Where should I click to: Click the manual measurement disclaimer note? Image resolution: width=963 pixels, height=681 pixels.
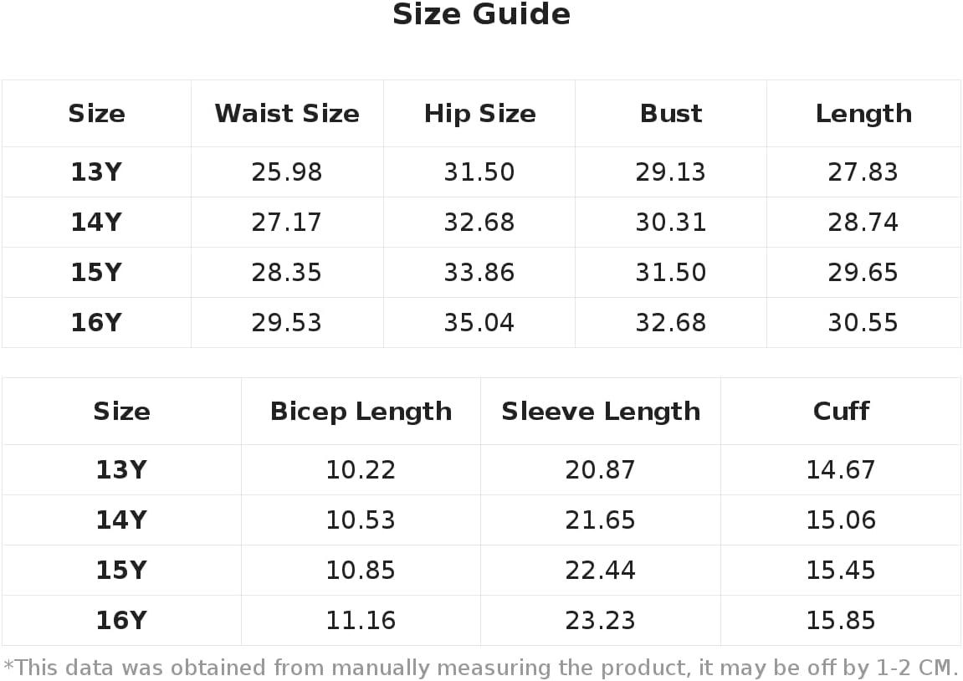pos(481,668)
